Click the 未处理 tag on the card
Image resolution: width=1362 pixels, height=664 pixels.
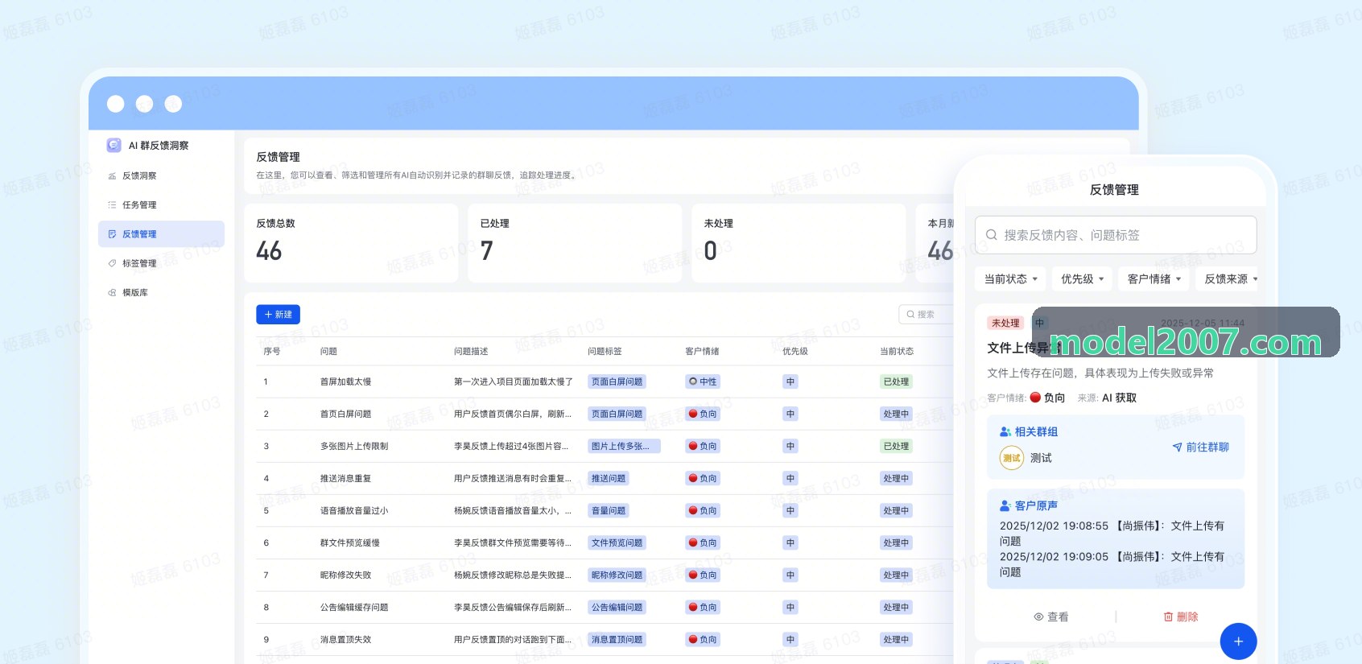point(1005,323)
